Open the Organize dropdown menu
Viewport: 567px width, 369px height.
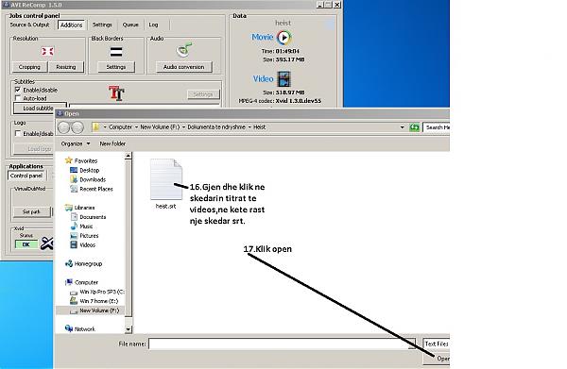pyautogui.click(x=76, y=143)
